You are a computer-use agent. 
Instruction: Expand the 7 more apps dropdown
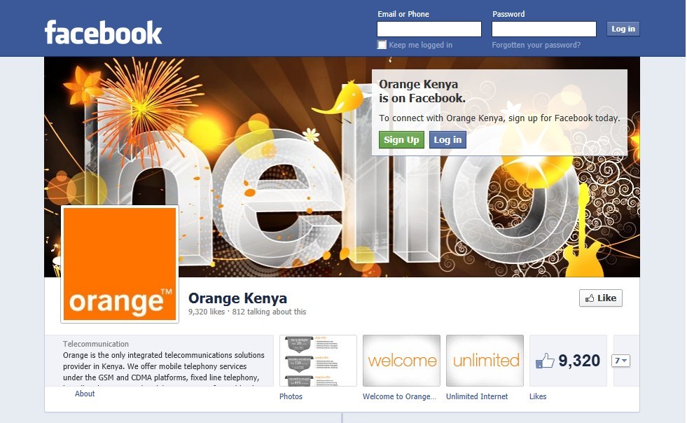pos(621,361)
